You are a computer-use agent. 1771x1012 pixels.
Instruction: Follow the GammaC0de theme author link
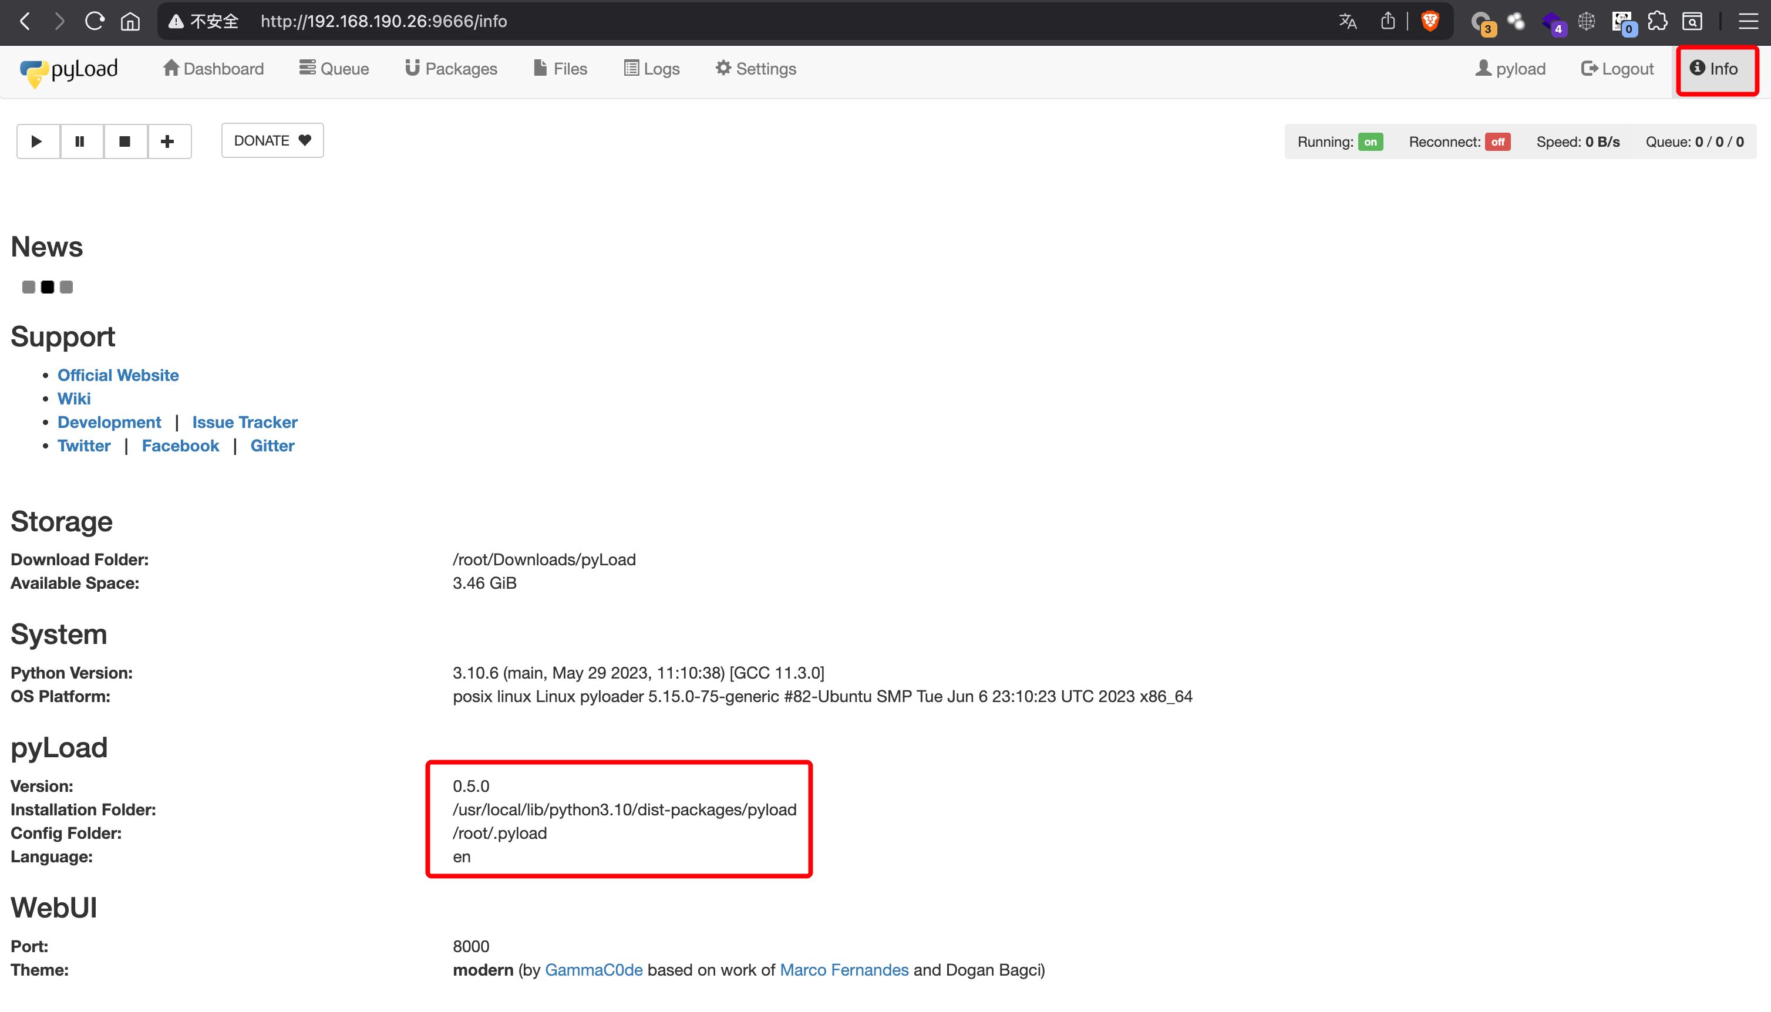[594, 970]
